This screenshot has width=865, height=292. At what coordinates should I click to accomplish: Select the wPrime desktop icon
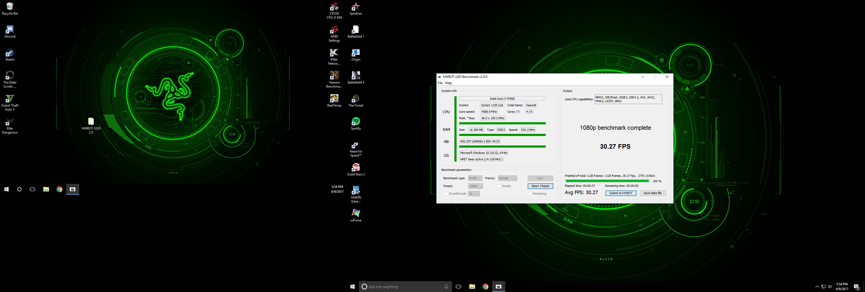point(356,216)
